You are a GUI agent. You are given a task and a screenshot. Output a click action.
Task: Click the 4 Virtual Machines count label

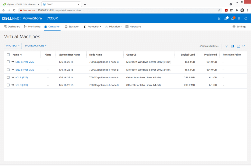[209, 46]
